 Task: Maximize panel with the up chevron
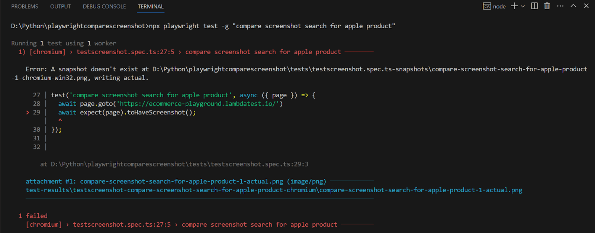[573, 6]
